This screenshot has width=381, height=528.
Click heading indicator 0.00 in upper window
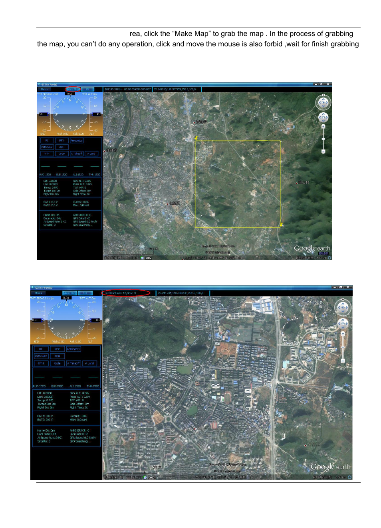point(70,94)
